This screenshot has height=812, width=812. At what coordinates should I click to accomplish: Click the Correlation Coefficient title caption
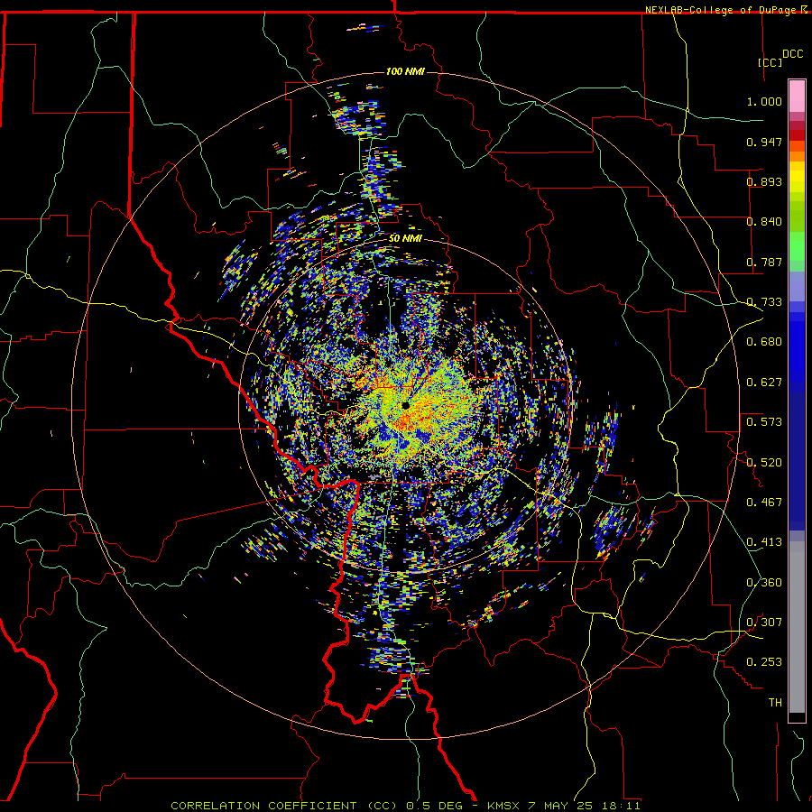(x=405, y=806)
